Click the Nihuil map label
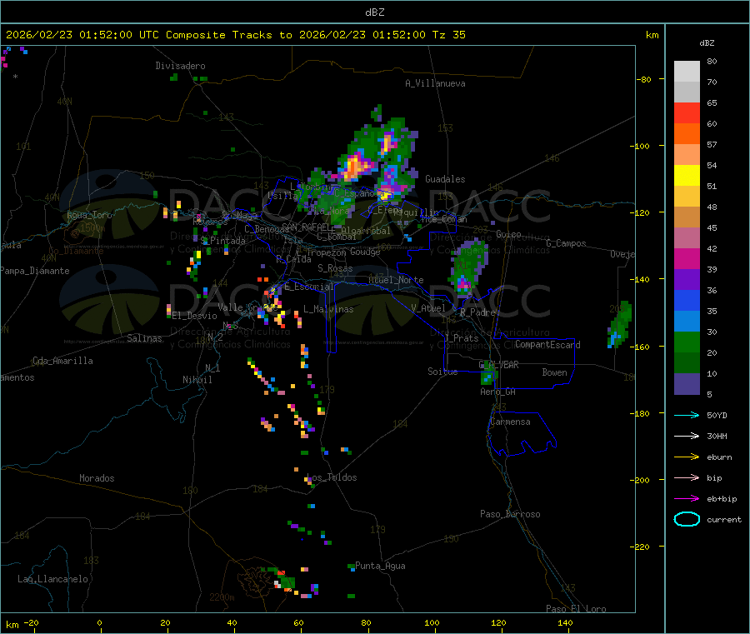The height and width of the screenshot is (634, 750). 197,380
